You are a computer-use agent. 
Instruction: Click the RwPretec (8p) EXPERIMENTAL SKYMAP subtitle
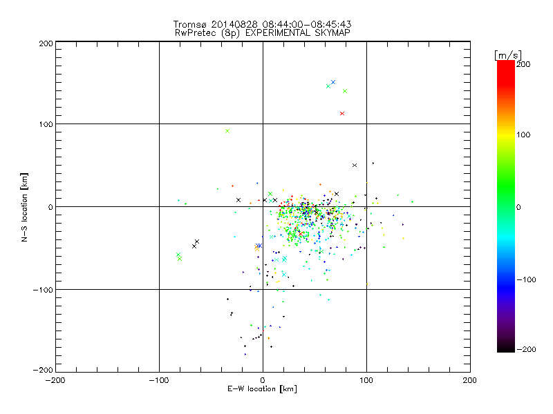263,33
